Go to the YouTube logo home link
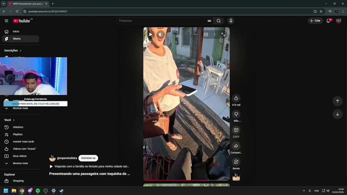This screenshot has height=195, width=347. click(x=21, y=21)
